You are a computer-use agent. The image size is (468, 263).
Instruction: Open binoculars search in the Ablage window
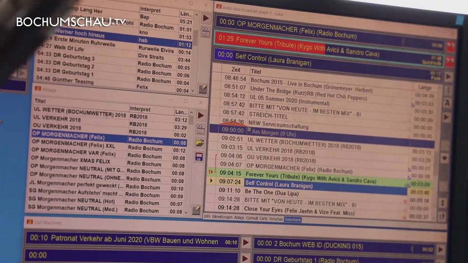200,129
